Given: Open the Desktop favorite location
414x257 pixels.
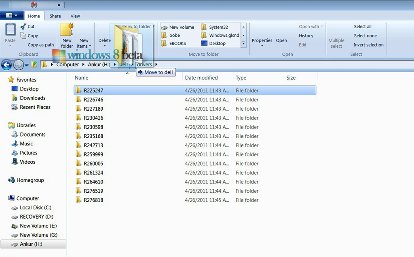Looking at the screenshot, I should 29,89.
